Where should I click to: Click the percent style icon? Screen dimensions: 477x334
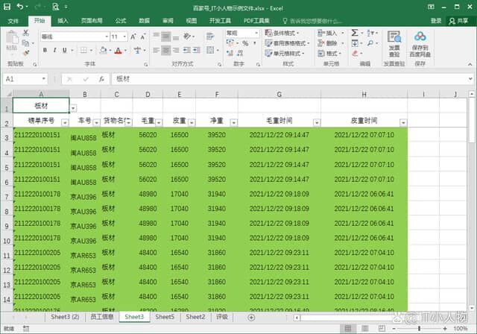click(x=246, y=44)
